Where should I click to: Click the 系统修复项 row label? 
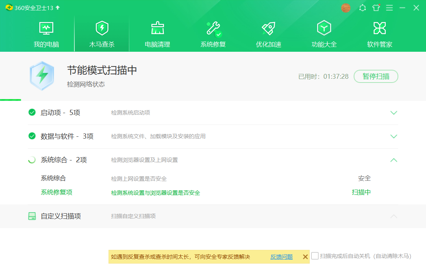[57, 192]
